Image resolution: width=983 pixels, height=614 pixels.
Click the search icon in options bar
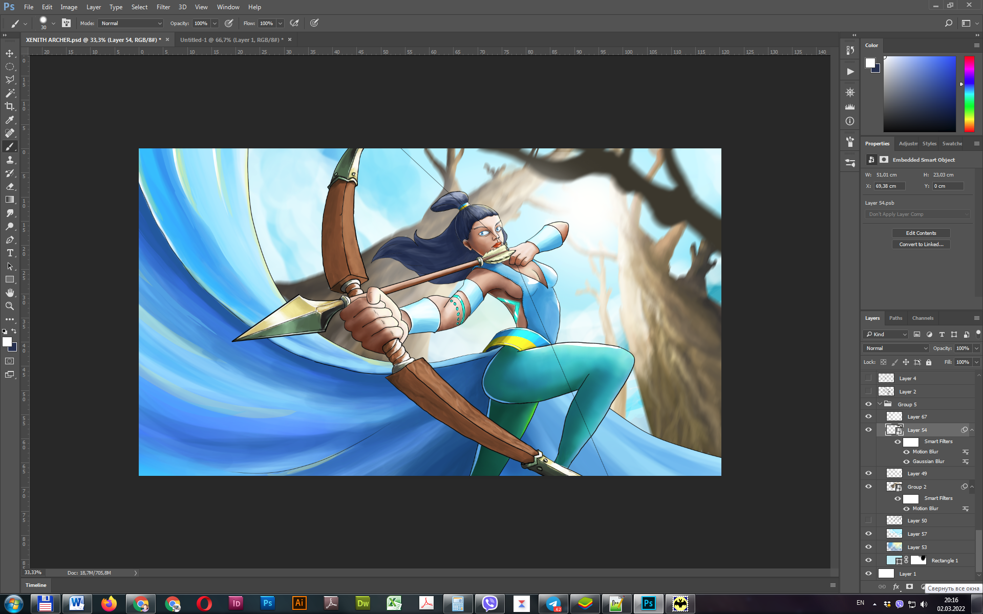(948, 23)
